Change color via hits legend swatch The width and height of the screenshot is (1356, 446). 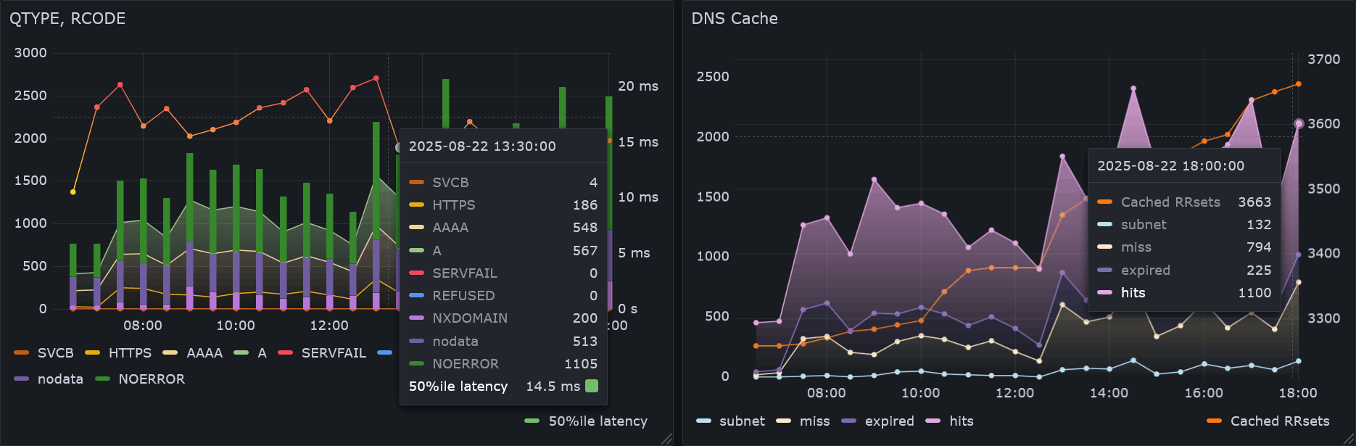[933, 421]
